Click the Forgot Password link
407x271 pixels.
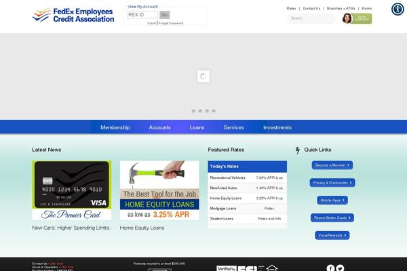point(171,23)
